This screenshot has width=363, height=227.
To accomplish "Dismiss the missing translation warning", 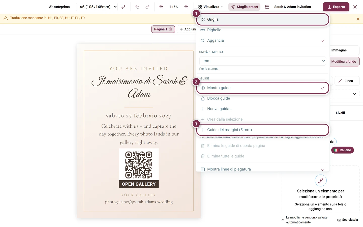I will click(358, 19).
